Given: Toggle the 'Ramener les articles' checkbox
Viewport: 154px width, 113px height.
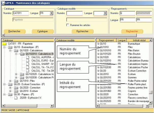Looking at the screenshot, I should coord(68,25).
